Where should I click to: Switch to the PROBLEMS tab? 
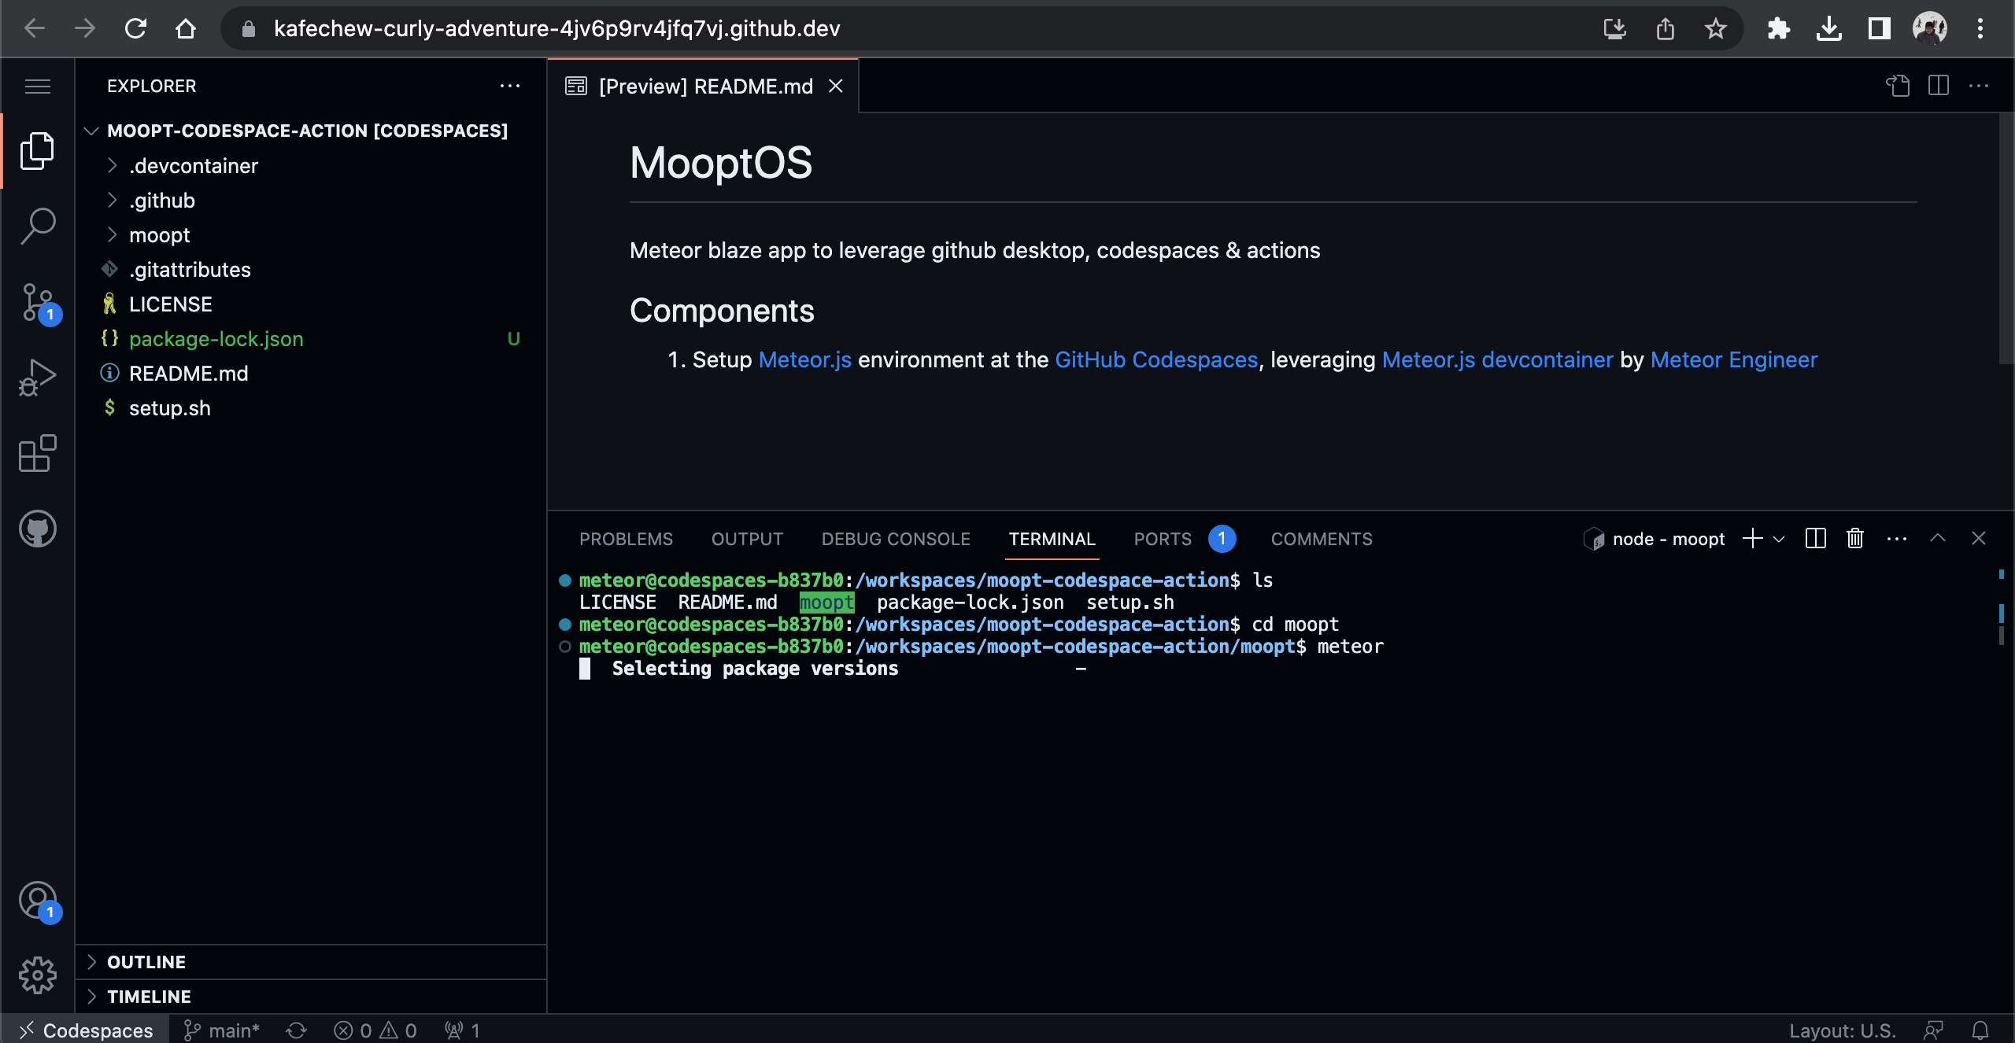click(x=626, y=539)
